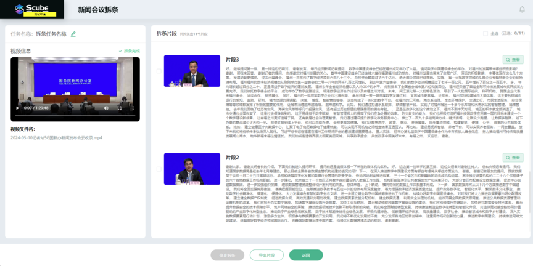Image resolution: width=533 pixels, height=266 pixels.
Task: Open the video player more options menu
Action: [x=132, y=108]
